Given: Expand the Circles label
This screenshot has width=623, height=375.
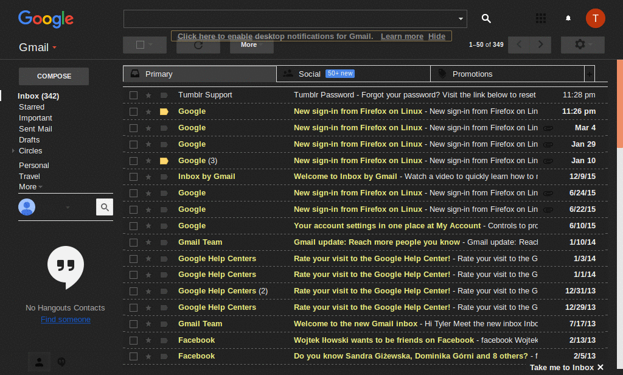Looking at the screenshot, I should pos(13,151).
